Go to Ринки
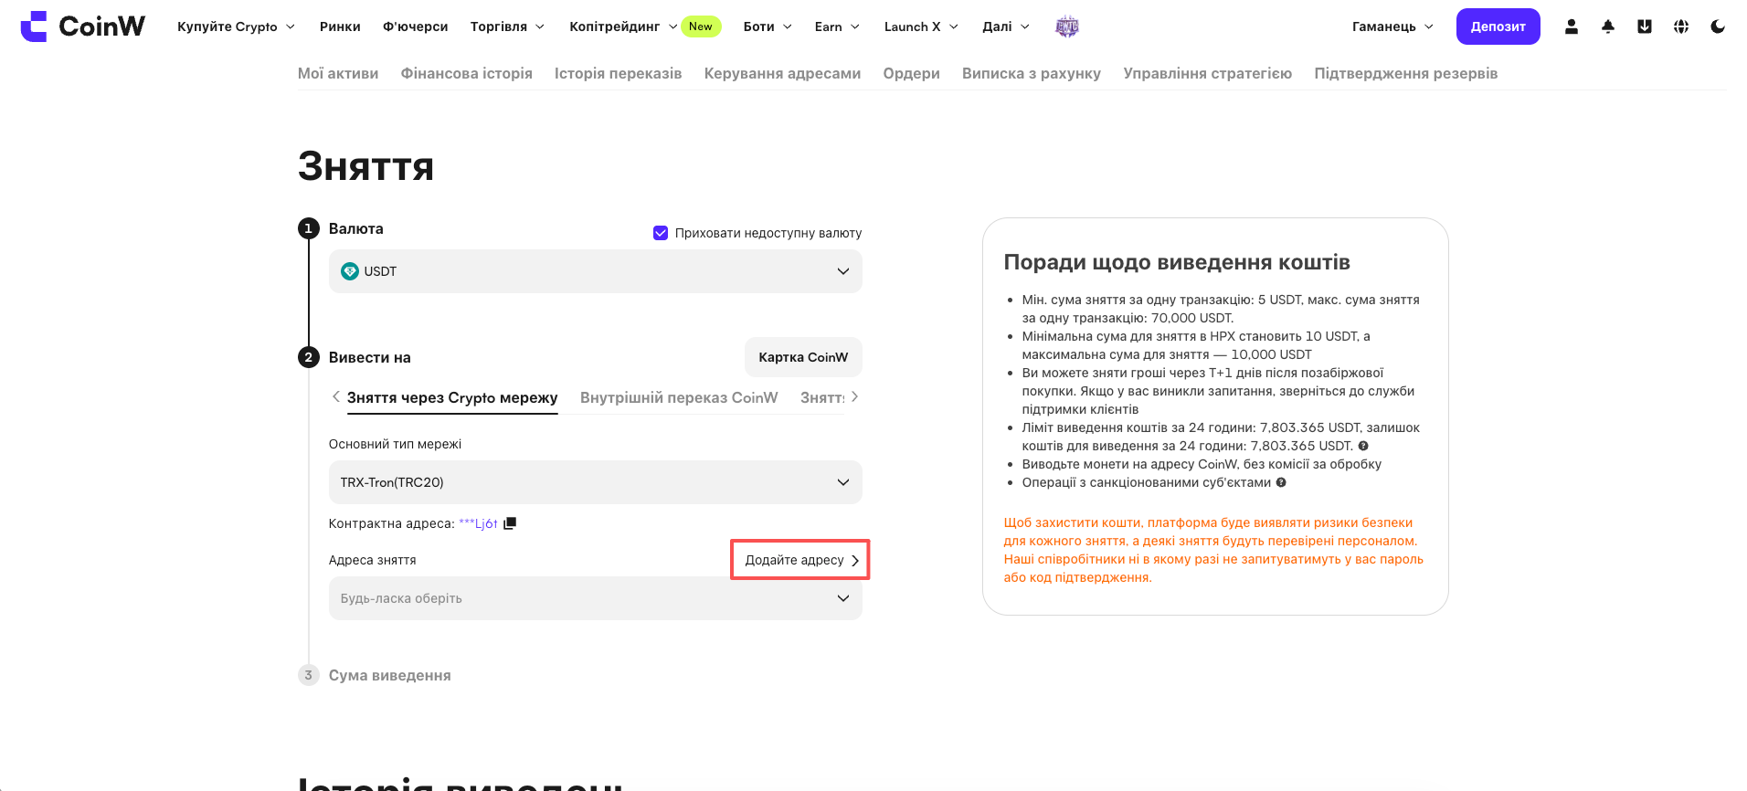 340,26
